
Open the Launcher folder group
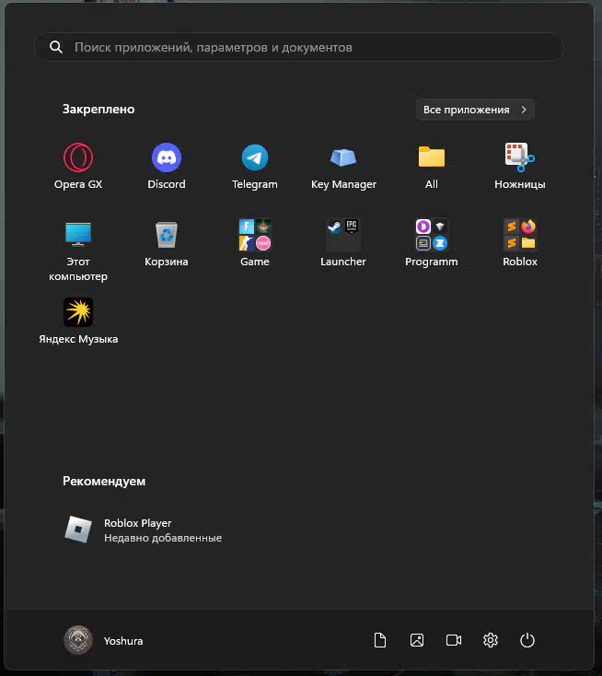click(x=343, y=243)
